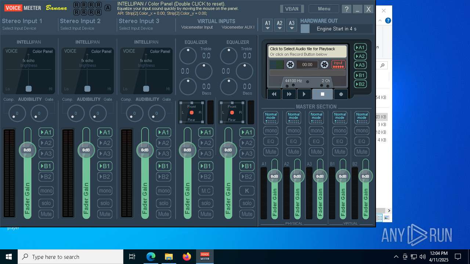Screen dimensions: 470x264
Task: Click the A button beside R grid
Action: (108, 8)
